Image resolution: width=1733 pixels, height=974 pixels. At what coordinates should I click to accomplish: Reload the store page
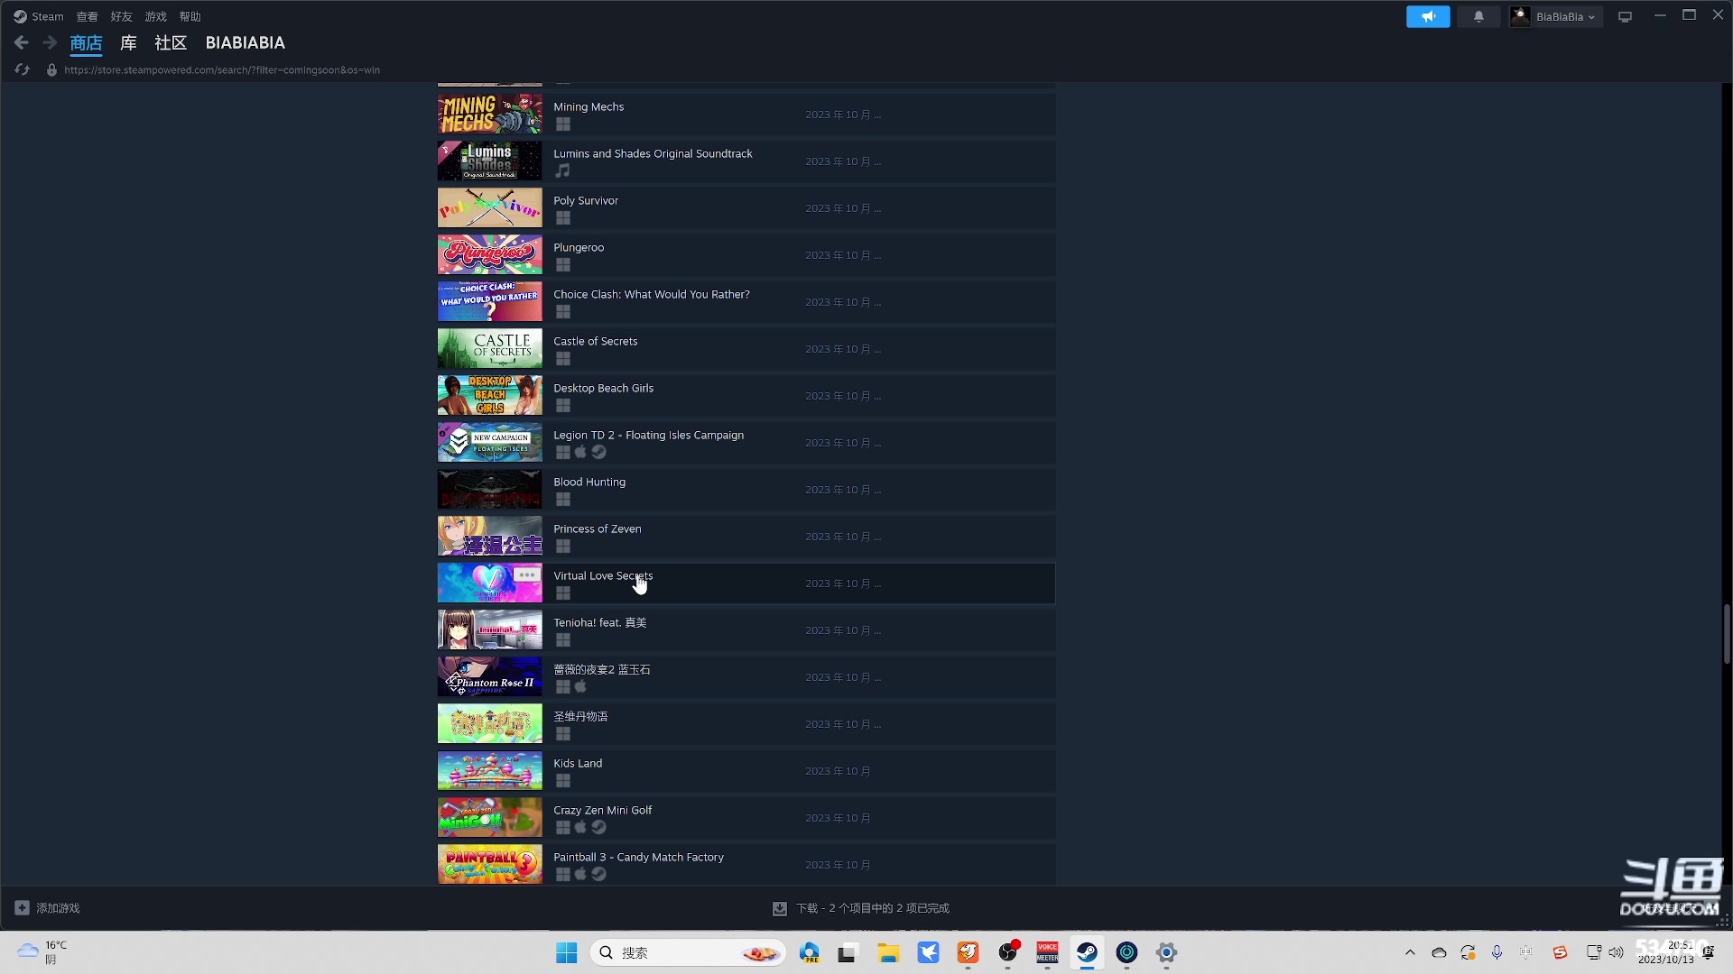(23, 69)
